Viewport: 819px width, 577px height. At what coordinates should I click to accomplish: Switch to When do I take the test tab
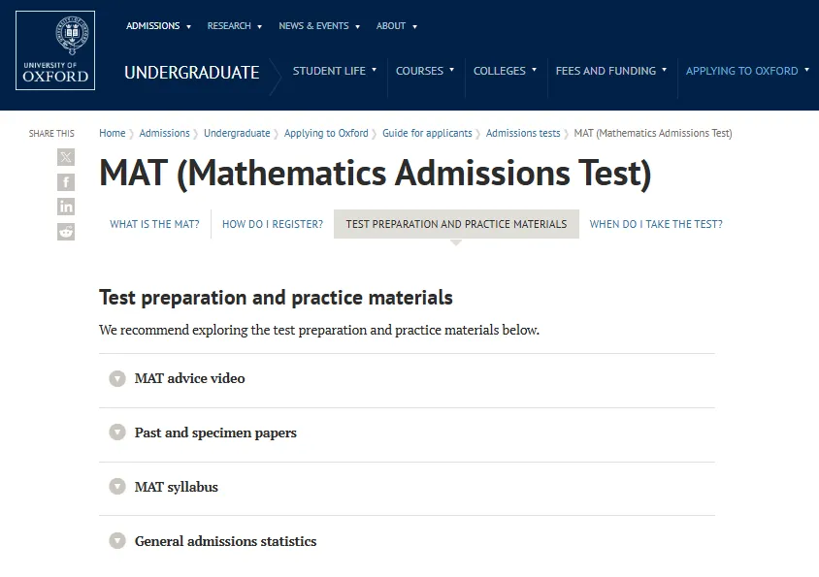click(656, 224)
